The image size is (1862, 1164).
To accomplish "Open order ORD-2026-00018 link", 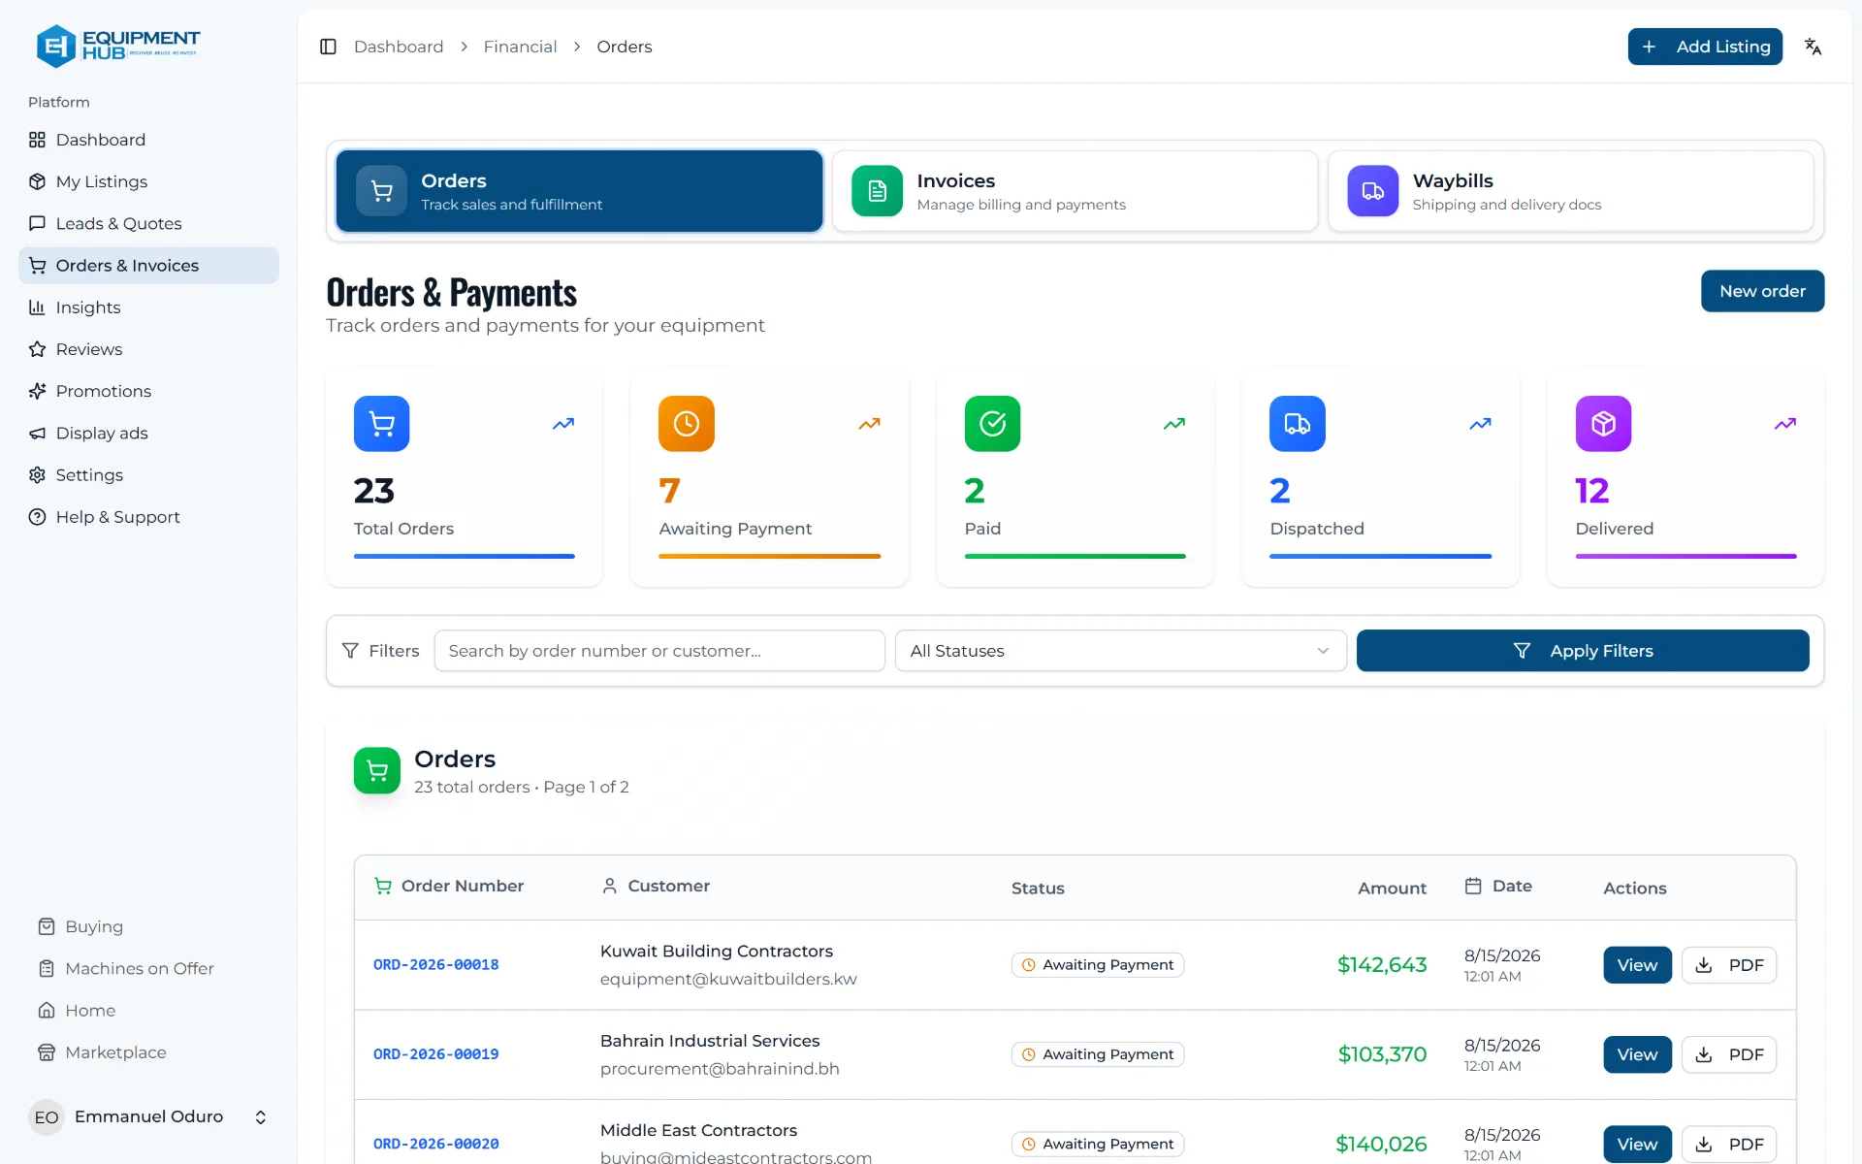I will pyautogui.click(x=436, y=965).
